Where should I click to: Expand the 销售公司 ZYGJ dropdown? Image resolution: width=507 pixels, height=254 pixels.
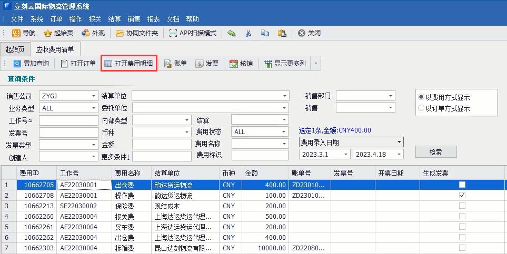[x=94, y=96]
